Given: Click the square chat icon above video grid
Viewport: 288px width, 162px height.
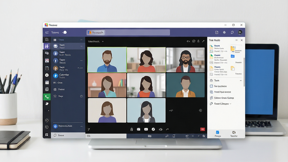Looking at the screenshot, I should tap(193, 41).
